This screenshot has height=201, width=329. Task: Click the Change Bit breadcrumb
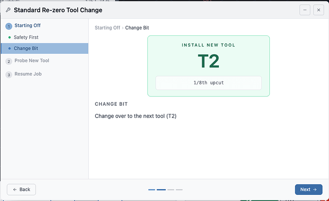click(x=137, y=28)
